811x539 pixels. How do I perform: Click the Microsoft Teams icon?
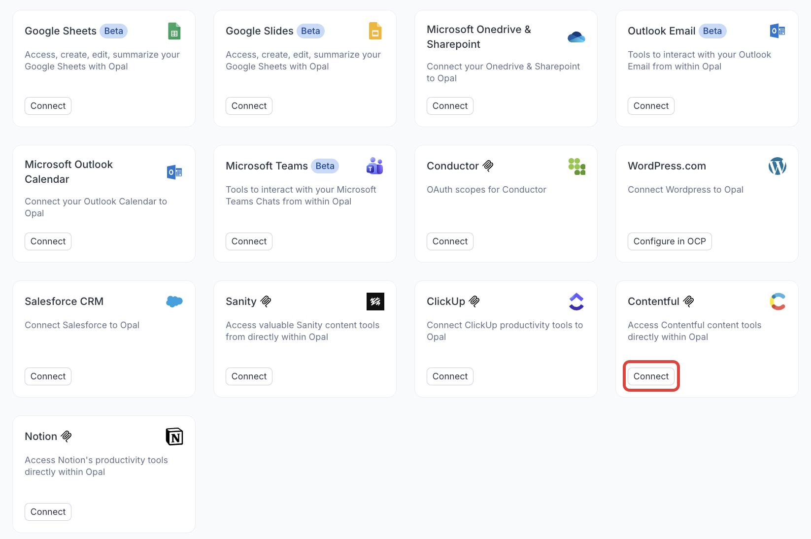click(x=375, y=166)
